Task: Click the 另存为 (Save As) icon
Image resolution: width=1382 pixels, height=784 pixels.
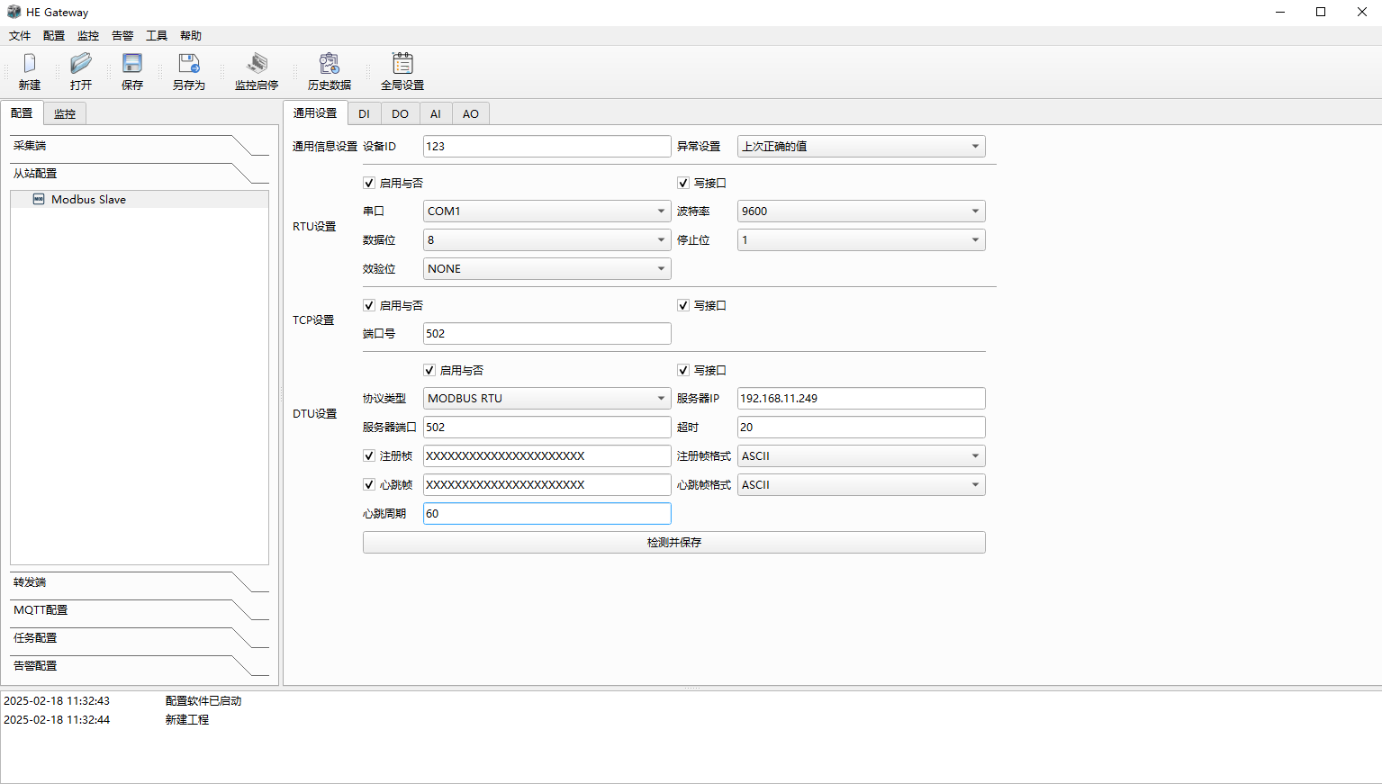Action: (x=189, y=63)
